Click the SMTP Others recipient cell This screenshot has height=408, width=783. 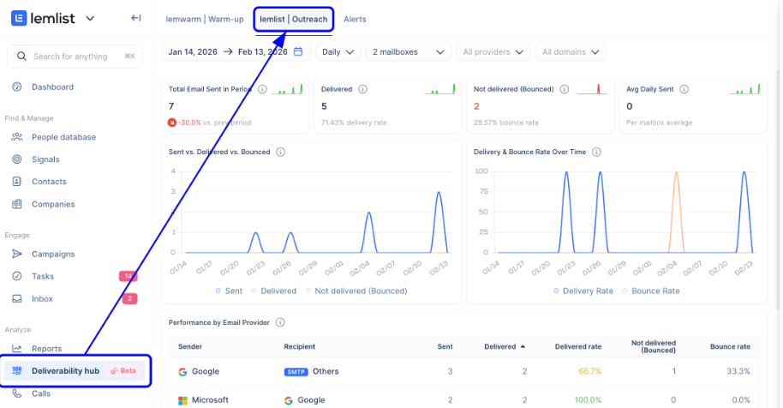click(312, 371)
